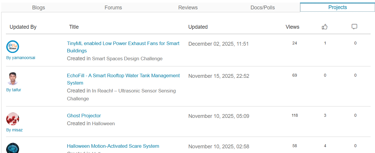375x153 pixels.
Task: Open the Ghost Projector project link
Action: click(84, 116)
